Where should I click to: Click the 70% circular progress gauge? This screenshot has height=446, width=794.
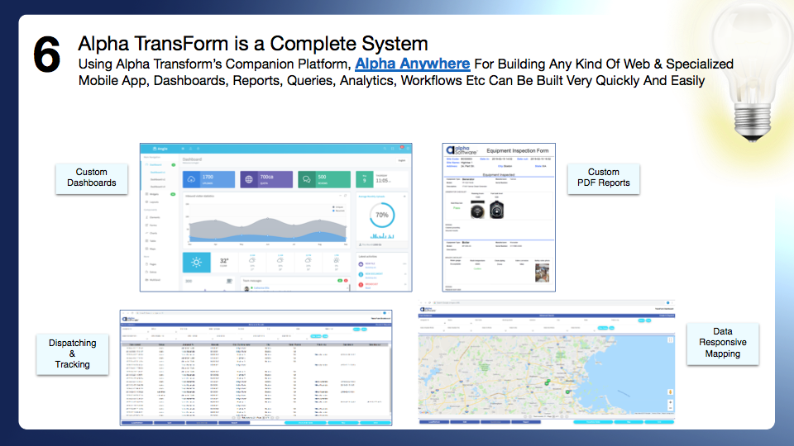point(382,215)
